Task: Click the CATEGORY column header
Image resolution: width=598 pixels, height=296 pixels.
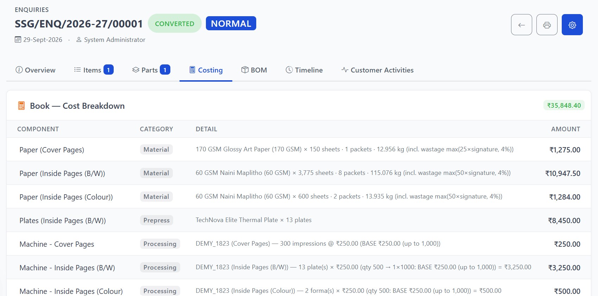Action: pos(156,129)
